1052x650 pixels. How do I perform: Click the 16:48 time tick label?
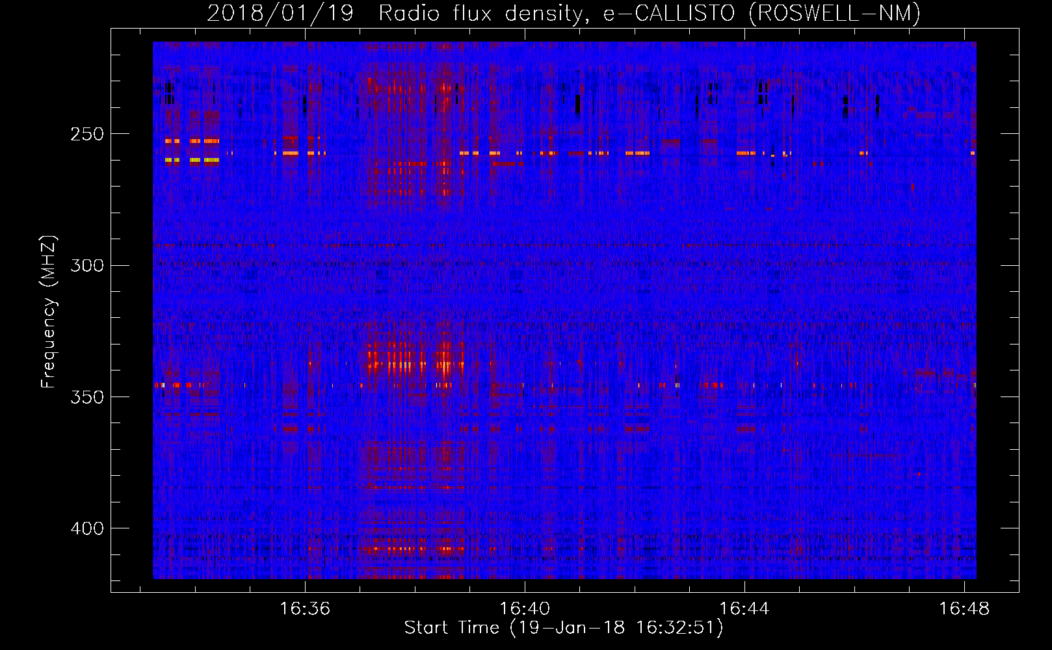coord(964,608)
